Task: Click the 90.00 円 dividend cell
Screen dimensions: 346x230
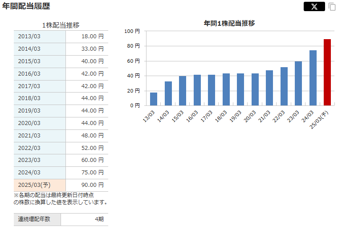Action: click(x=87, y=185)
